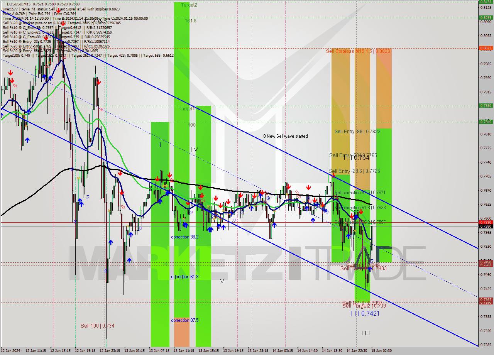Click the '14 Jan 22:30' time axis label

tap(357, 351)
